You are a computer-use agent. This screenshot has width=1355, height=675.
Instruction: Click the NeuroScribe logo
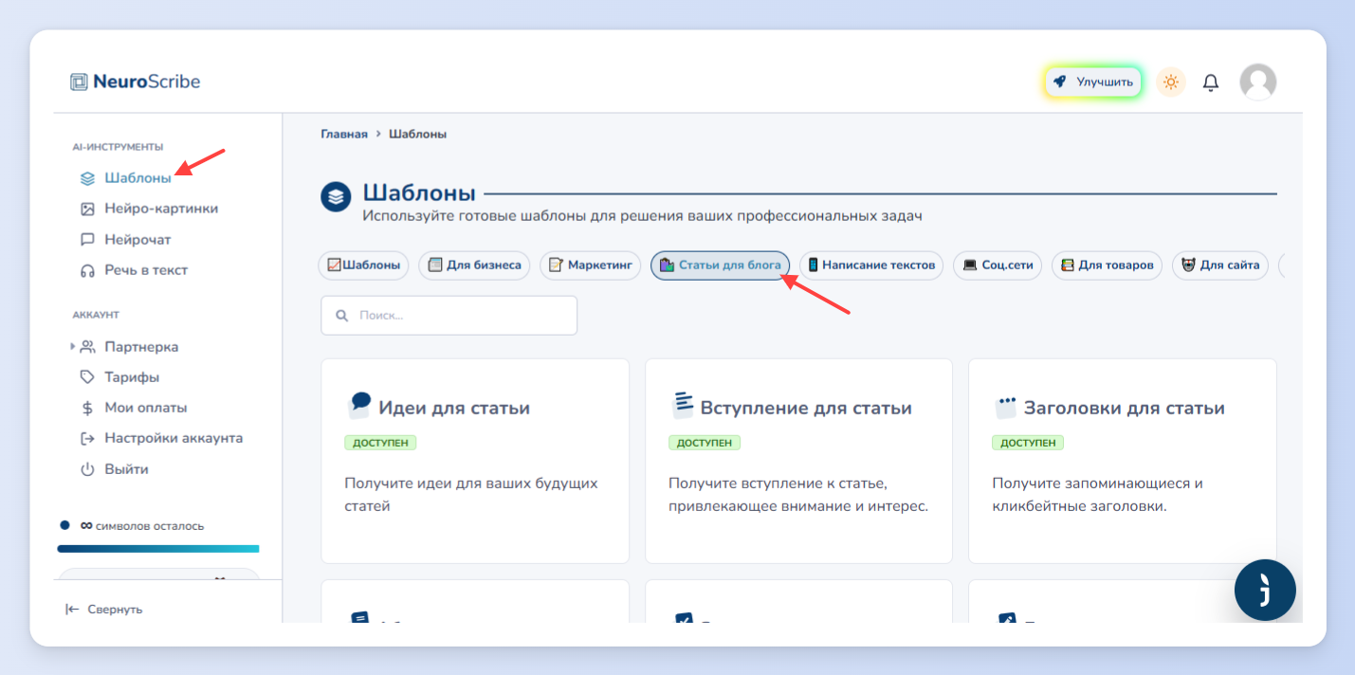point(136,82)
